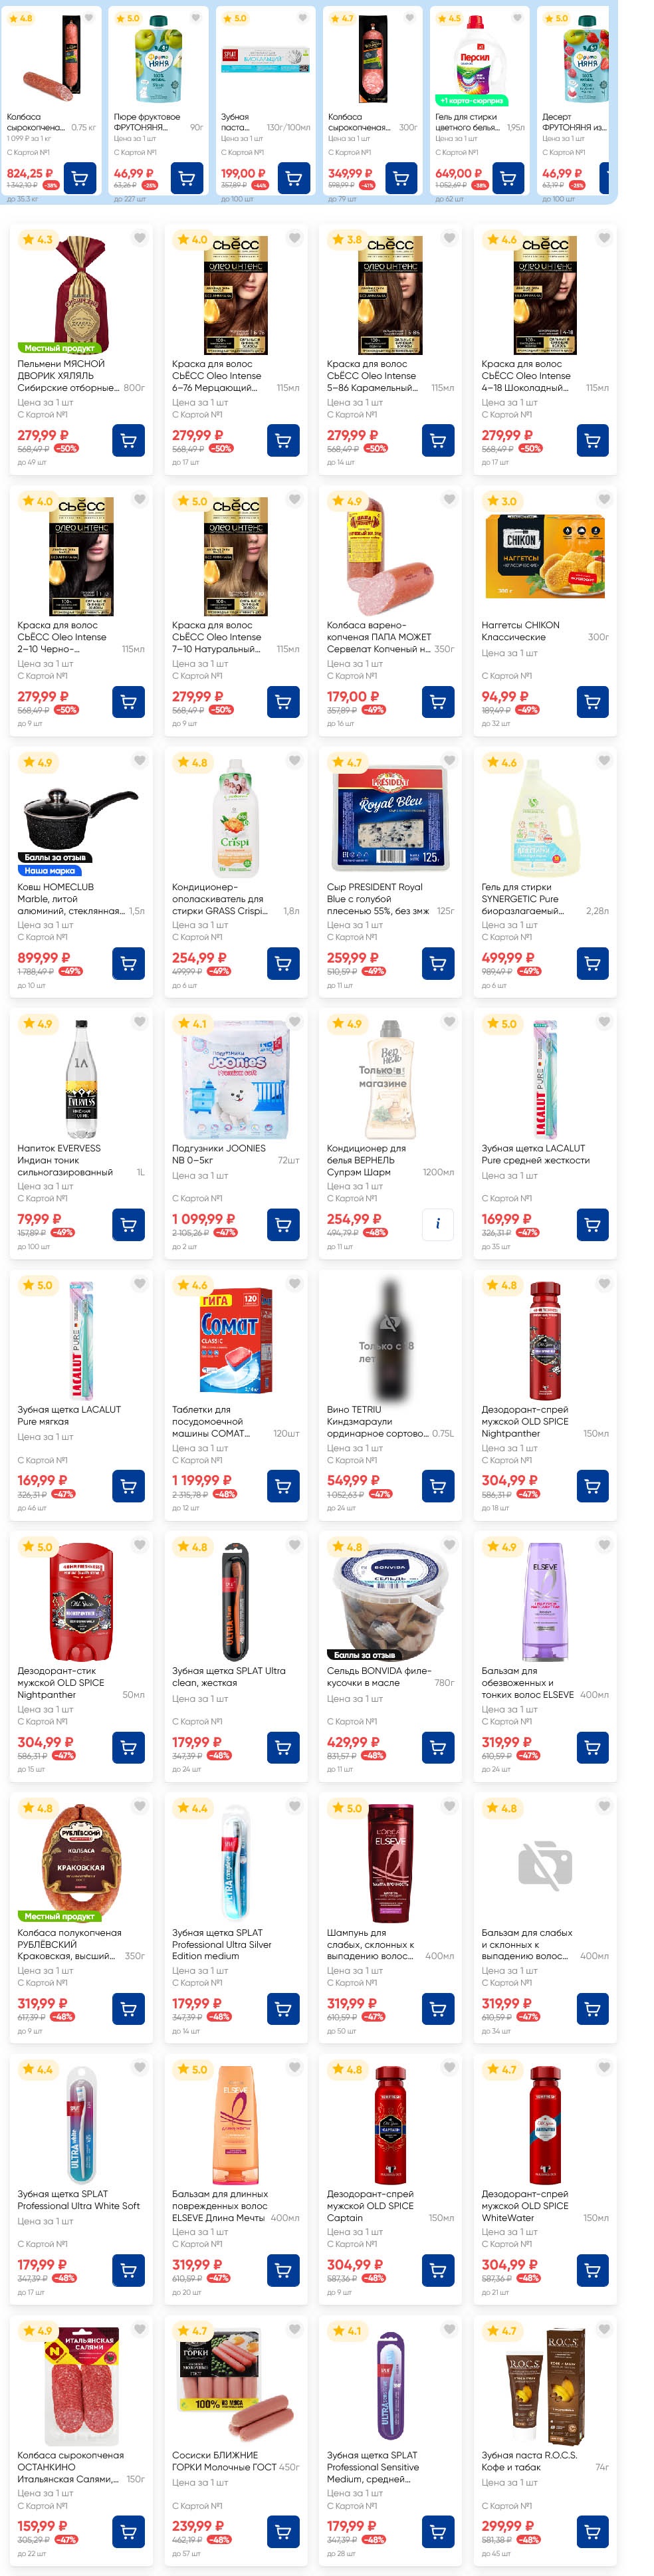Viewport: 654px width, 2576px height.
Task: Open Колбаса ПАПА МОЖЕТ product image
Action: pyautogui.click(x=391, y=554)
